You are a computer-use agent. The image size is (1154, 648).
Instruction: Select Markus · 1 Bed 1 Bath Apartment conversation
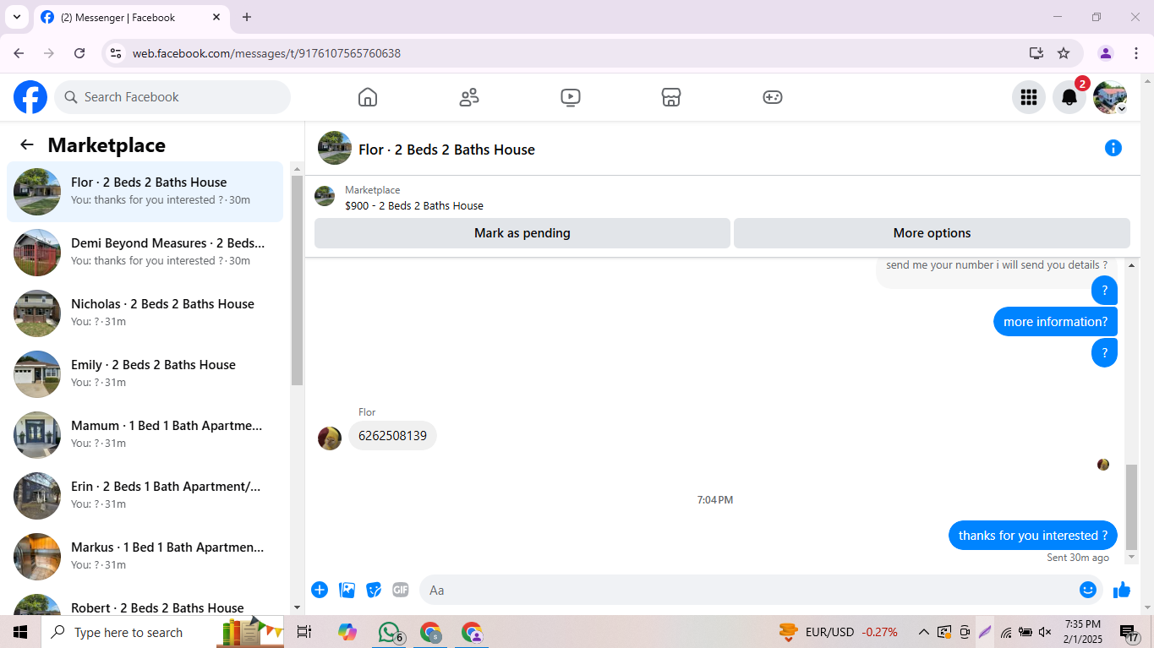tap(145, 557)
